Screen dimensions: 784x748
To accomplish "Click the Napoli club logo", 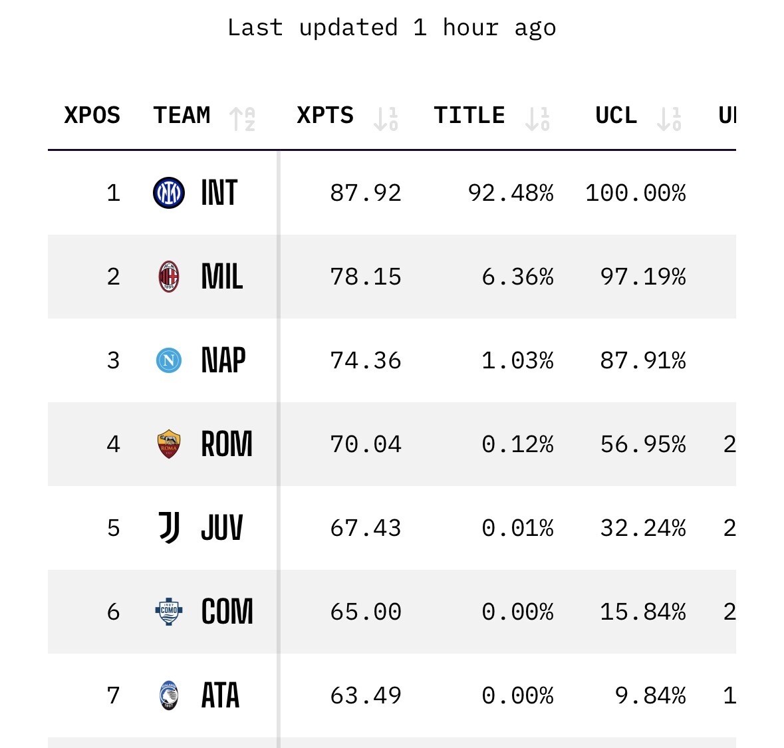I will [169, 360].
